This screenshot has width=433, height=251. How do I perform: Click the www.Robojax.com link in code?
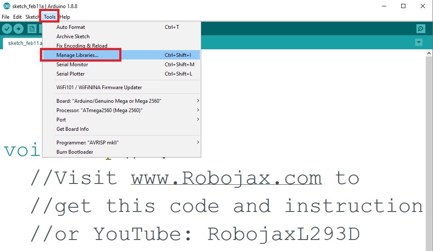[x=226, y=178]
